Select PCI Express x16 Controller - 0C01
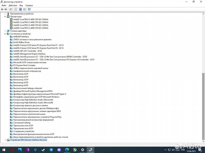Viewport: 205px width, 153px height. pyautogui.click(x=54, y=59)
